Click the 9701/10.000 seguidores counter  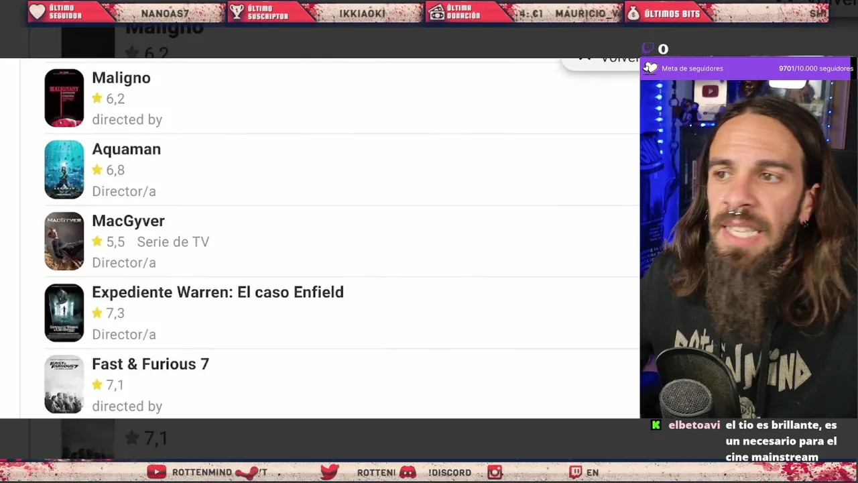(816, 68)
